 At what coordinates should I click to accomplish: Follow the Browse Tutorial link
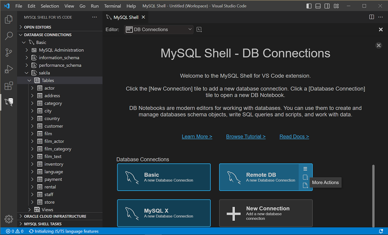coord(245,136)
